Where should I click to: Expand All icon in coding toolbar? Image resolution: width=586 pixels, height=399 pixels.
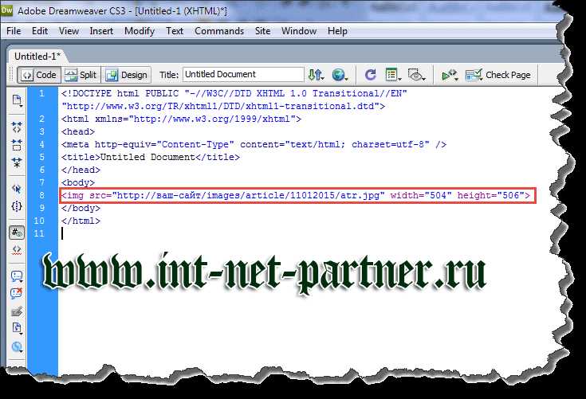click(17, 162)
